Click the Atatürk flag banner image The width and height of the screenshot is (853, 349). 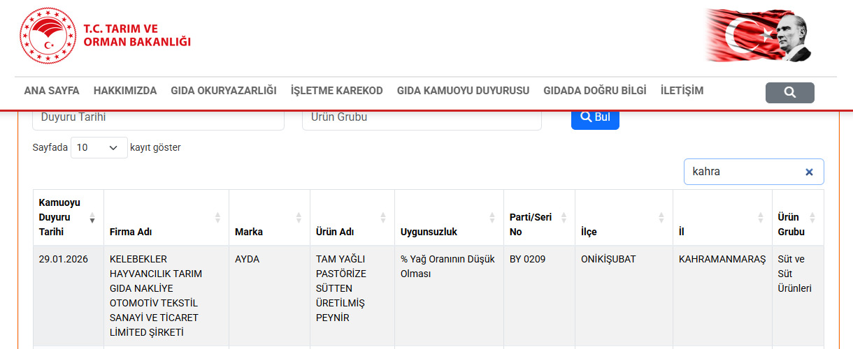tap(759, 36)
